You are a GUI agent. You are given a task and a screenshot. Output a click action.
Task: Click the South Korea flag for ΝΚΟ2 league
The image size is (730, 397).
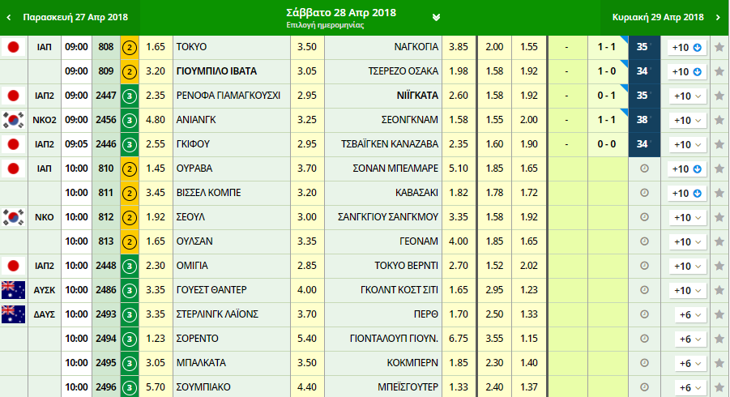pos(13,121)
